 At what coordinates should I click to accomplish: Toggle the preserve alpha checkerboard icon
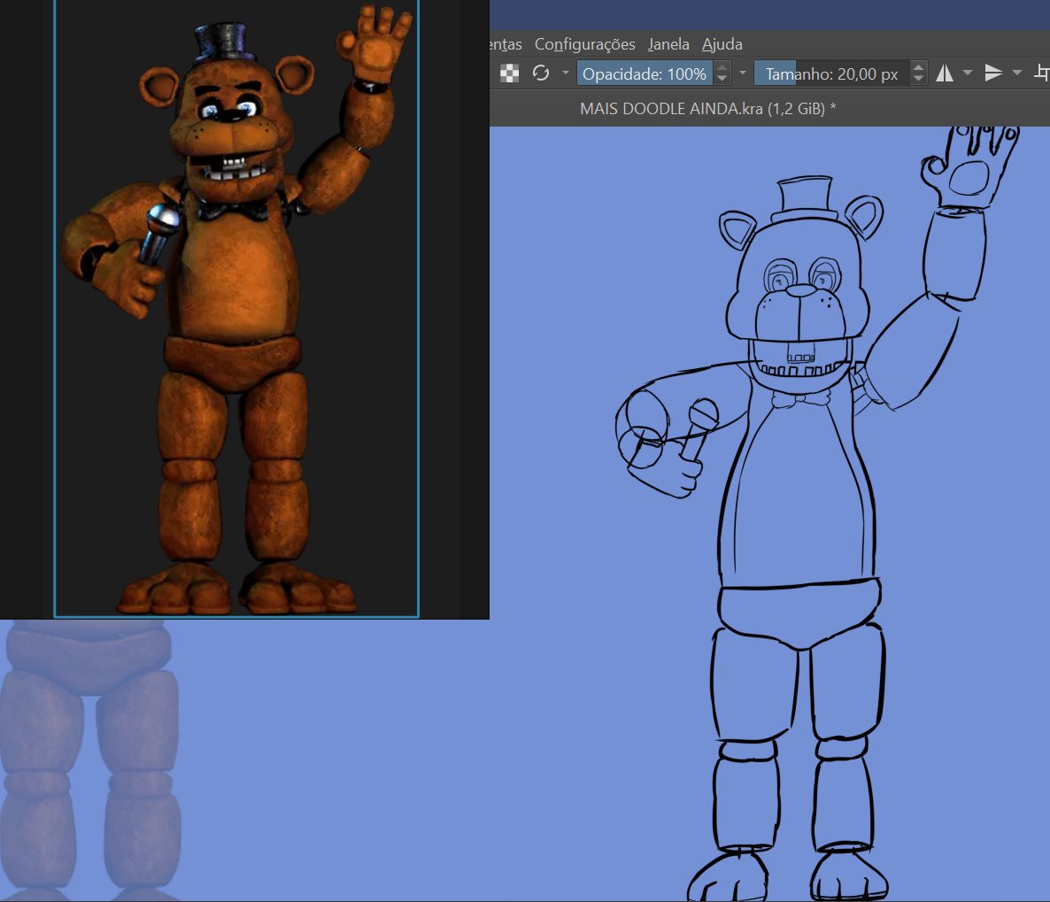pos(510,73)
